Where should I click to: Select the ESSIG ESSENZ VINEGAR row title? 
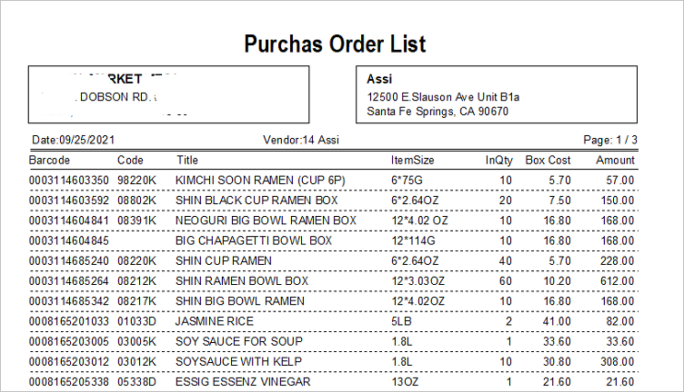click(243, 382)
